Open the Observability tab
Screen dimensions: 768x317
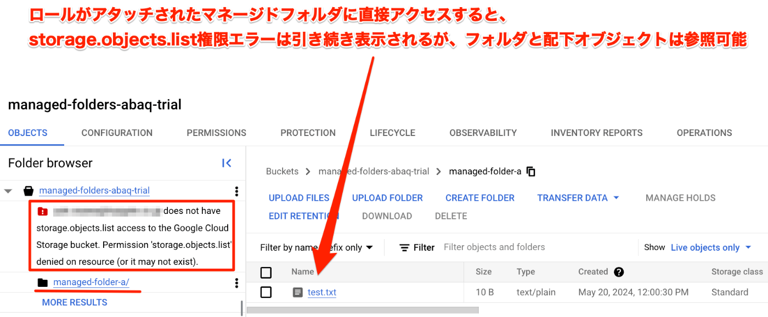(x=483, y=133)
